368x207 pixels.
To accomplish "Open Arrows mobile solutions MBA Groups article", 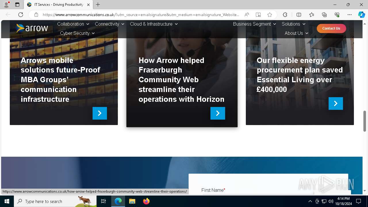I will [60, 80].
